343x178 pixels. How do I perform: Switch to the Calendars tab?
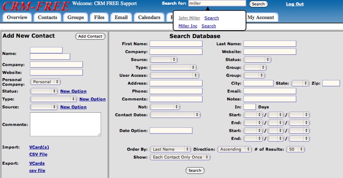click(x=149, y=18)
